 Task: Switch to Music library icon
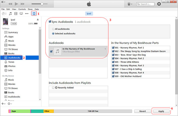[10, 14]
